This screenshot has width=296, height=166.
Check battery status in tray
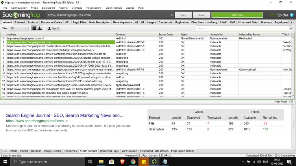point(249,162)
